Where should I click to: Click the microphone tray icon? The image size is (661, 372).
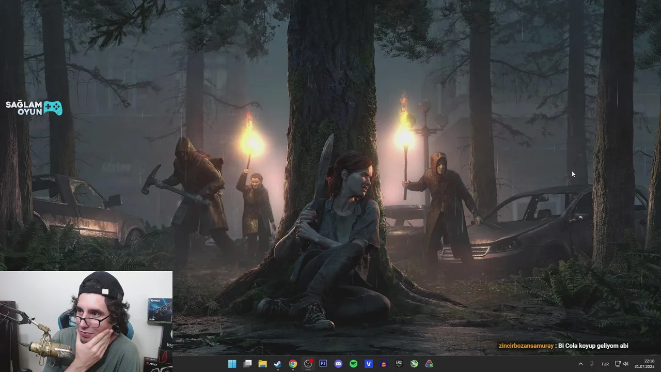click(592, 364)
